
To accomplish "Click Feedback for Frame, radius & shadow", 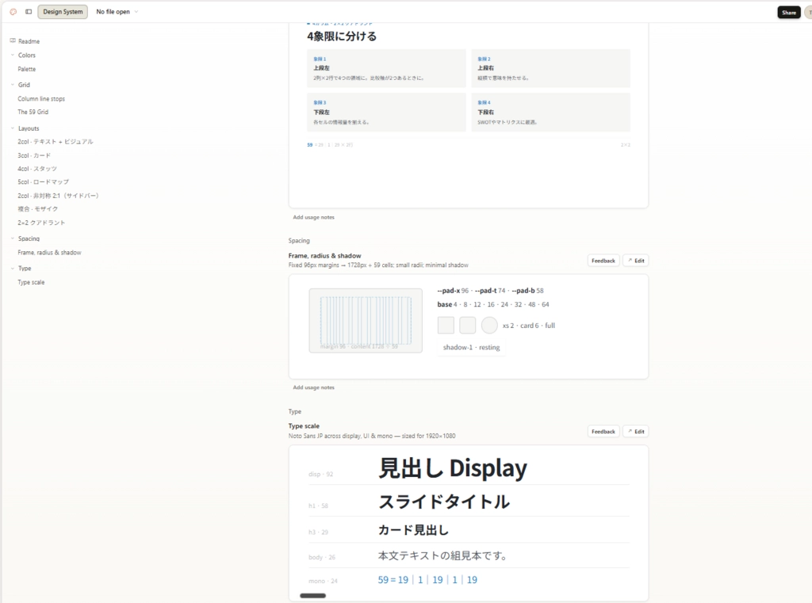I will click(603, 261).
